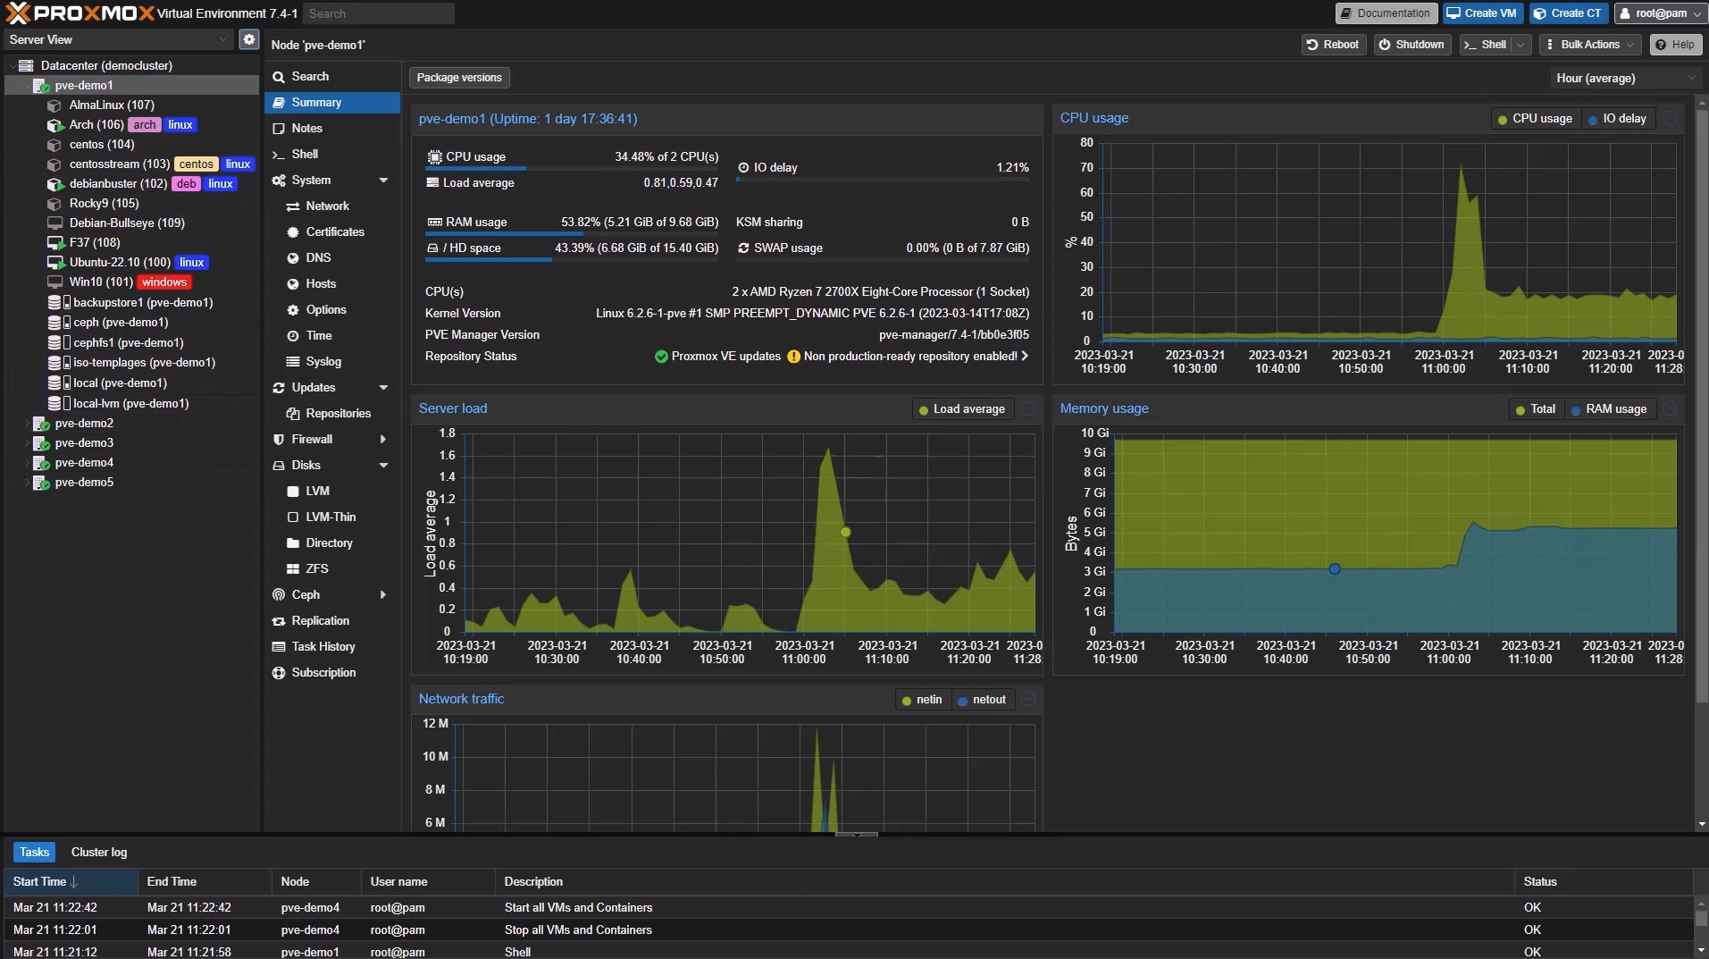
Task: Open the Documentation button
Action: [1386, 13]
